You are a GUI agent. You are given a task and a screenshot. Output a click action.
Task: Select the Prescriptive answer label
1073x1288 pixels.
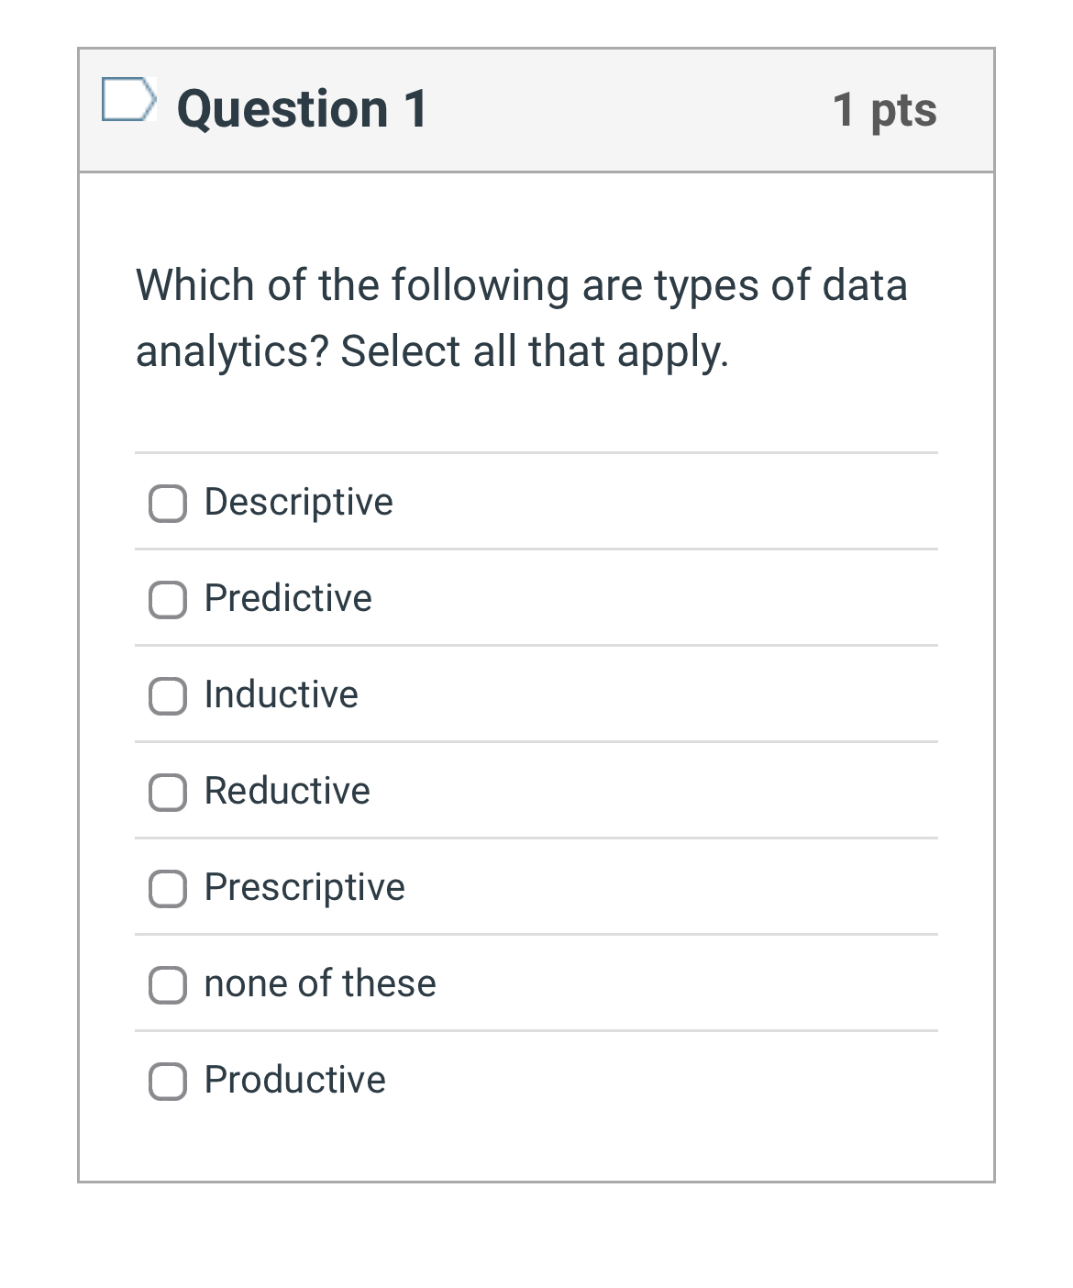(x=304, y=887)
